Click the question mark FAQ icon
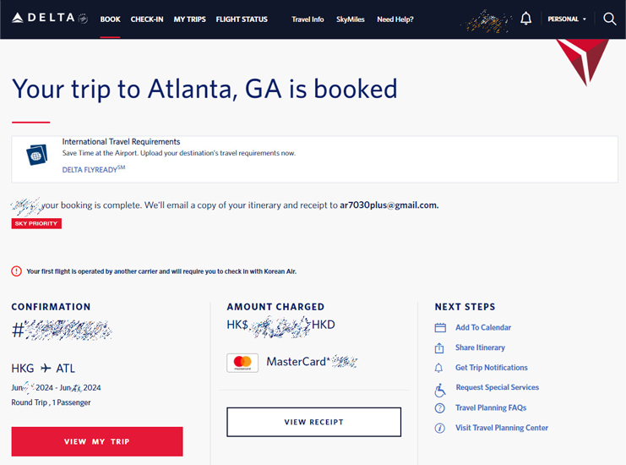 pos(439,408)
